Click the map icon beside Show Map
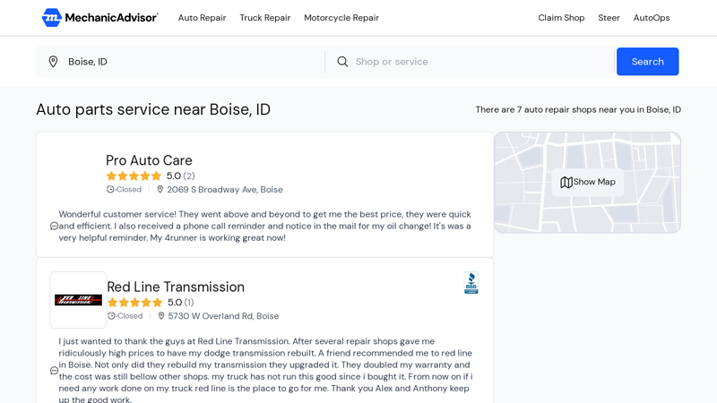The height and width of the screenshot is (403, 717). pyautogui.click(x=566, y=183)
